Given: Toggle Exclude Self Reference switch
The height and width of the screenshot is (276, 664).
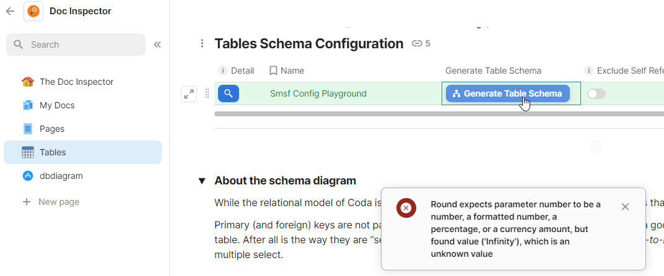Looking at the screenshot, I should (x=596, y=94).
